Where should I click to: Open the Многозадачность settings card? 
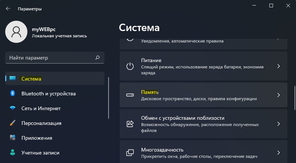click(203, 152)
